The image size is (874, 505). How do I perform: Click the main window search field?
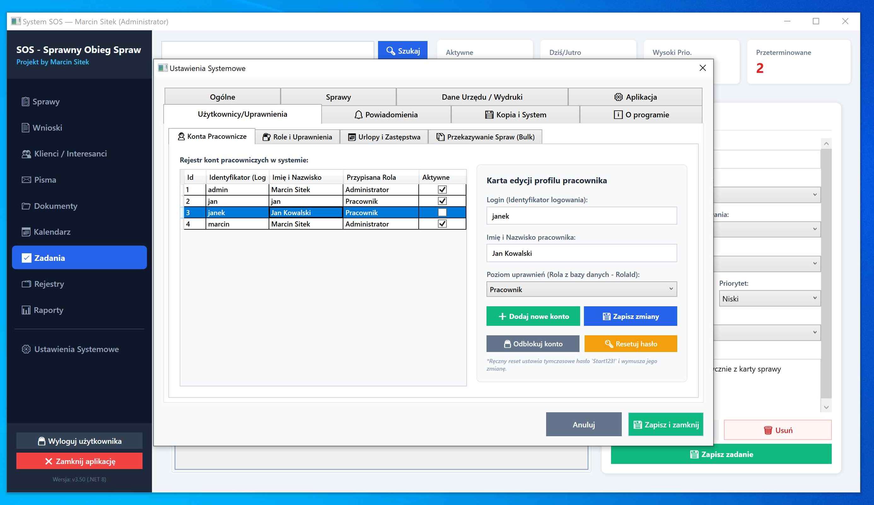click(268, 50)
